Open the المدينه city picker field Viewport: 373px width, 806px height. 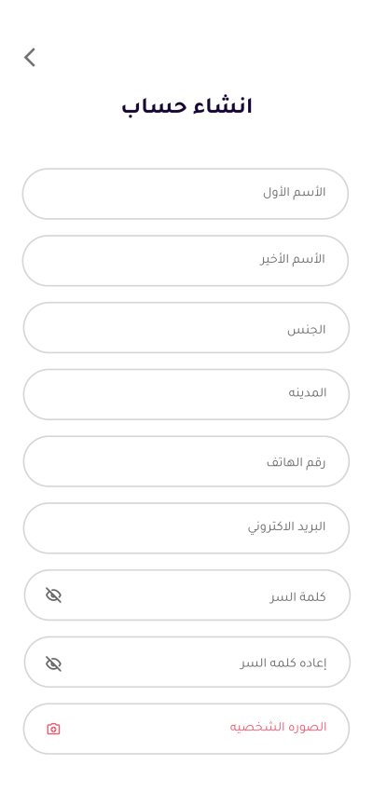point(186,394)
